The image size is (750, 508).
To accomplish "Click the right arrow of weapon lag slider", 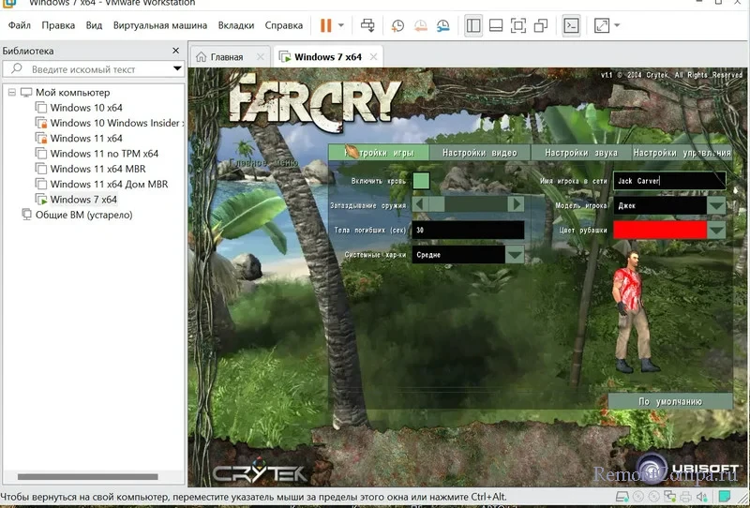I will click(x=517, y=204).
